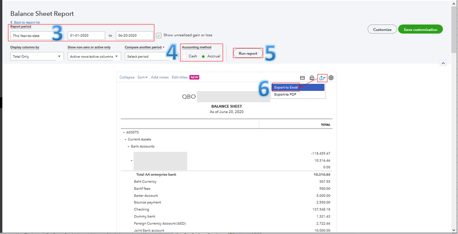The height and width of the screenshot is (234, 458).
Task: Click the 1,321.43 Dummy bank amount
Action: [323, 217]
